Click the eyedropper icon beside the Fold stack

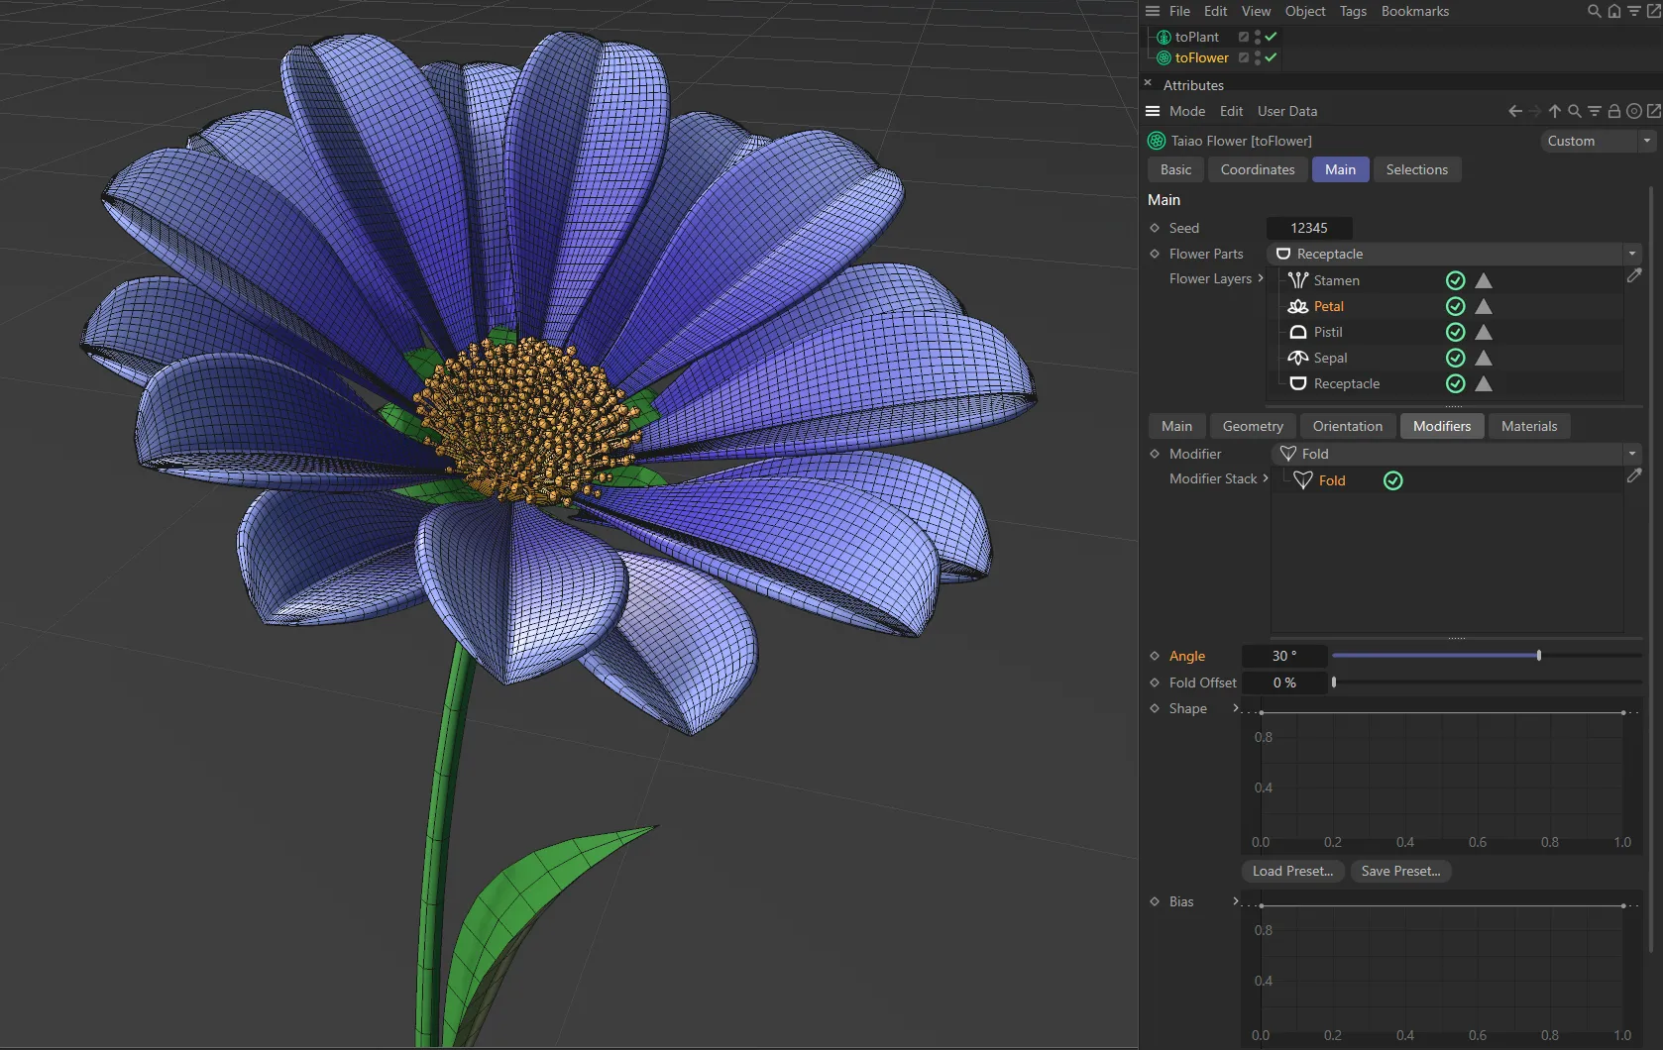[x=1634, y=475]
